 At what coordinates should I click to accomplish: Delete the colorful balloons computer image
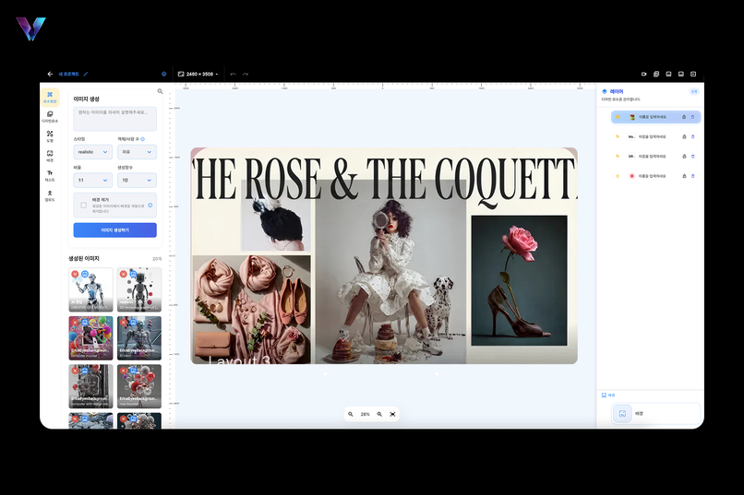coord(75,322)
